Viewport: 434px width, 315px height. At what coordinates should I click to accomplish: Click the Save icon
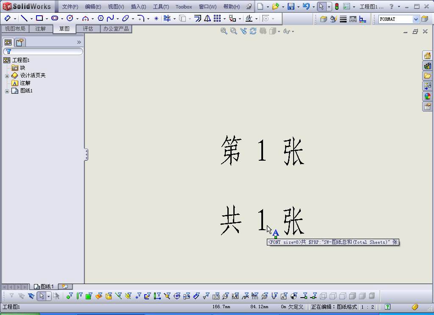[291, 6]
